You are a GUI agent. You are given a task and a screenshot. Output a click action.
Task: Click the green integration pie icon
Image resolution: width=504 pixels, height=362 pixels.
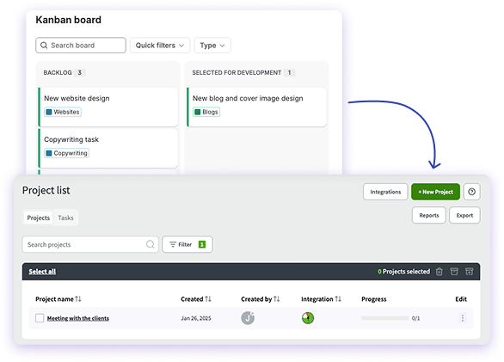click(x=308, y=318)
